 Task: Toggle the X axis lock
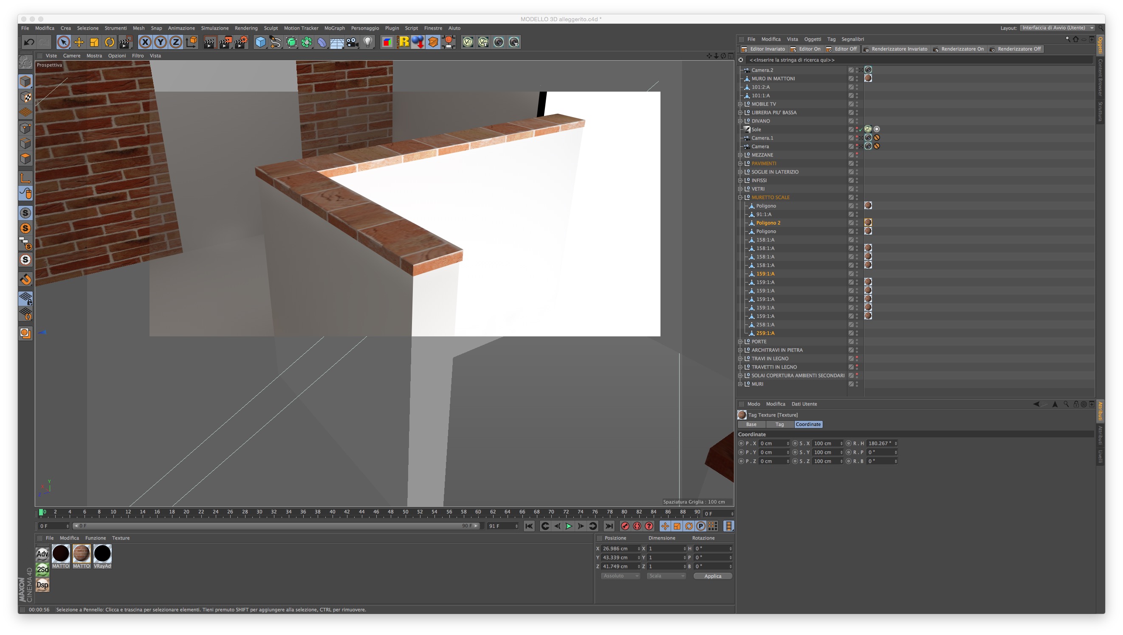point(145,42)
